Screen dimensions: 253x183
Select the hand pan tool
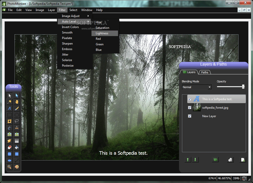point(16,102)
